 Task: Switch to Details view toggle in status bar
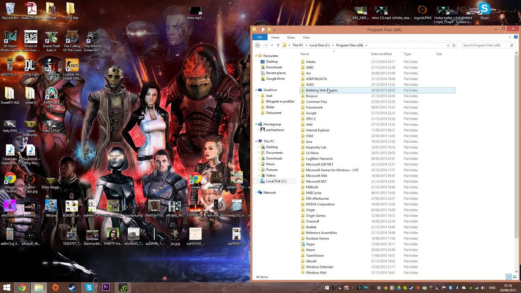508,277
